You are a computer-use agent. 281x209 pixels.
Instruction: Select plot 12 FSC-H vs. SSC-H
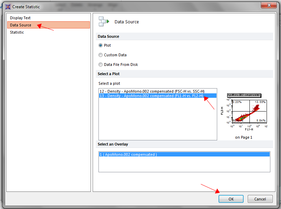point(158,91)
